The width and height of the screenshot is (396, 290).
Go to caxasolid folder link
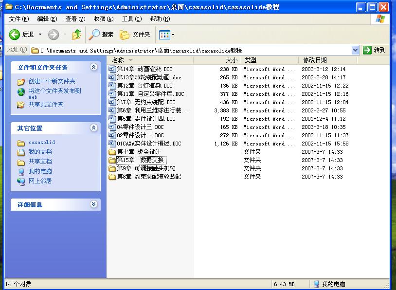[x=42, y=142]
